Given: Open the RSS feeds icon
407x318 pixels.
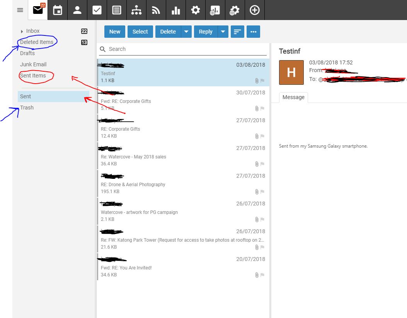Looking at the screenshot, I should pos(156,10).
